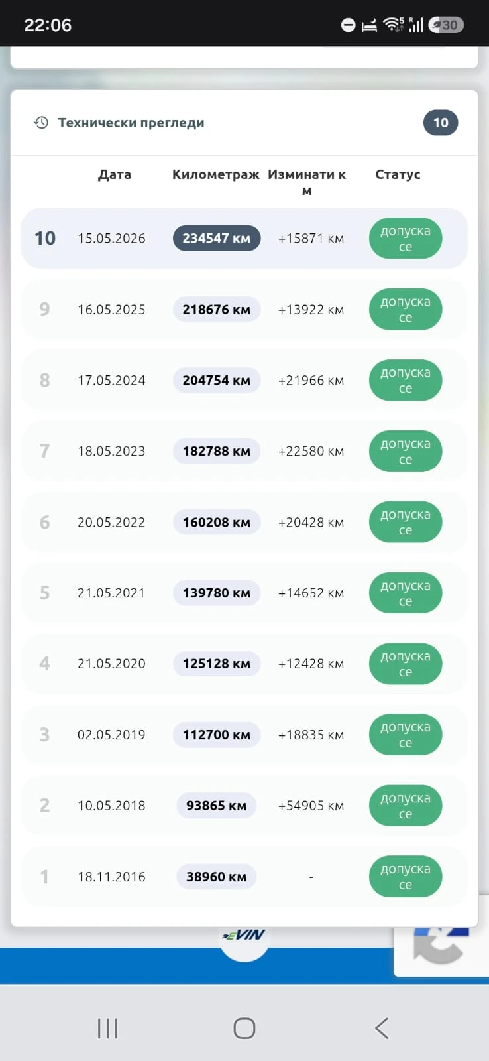Screen dimensions: 489x1061
Task: Tap the Дата column header
Action: 115,174
